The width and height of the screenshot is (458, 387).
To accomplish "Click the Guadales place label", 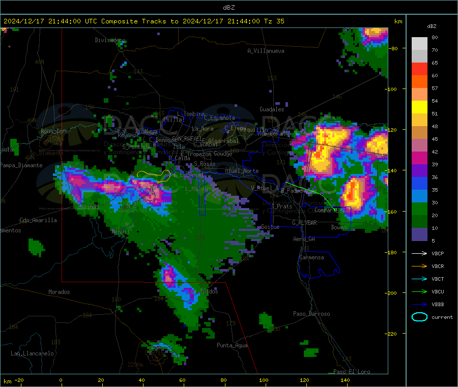I will coord(272,109).
